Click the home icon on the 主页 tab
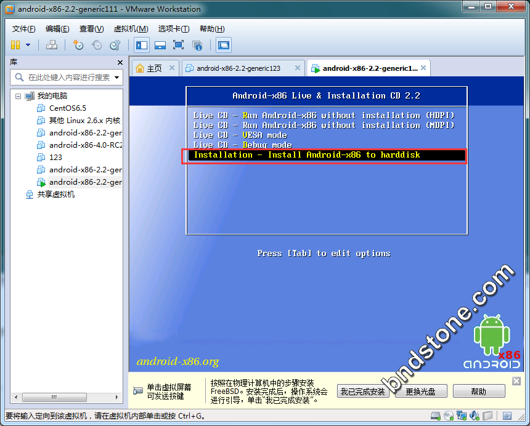530x426 pixels. coord(140,68)
